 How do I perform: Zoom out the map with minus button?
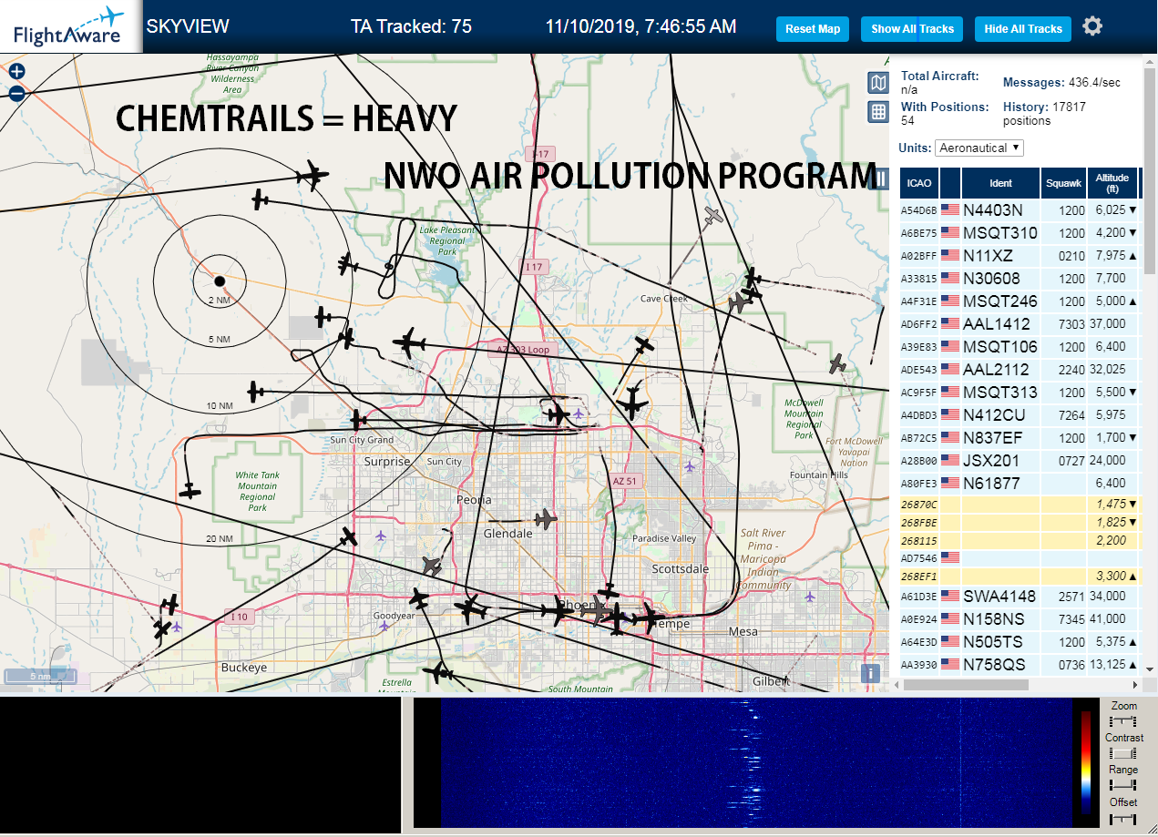[16, 93]
